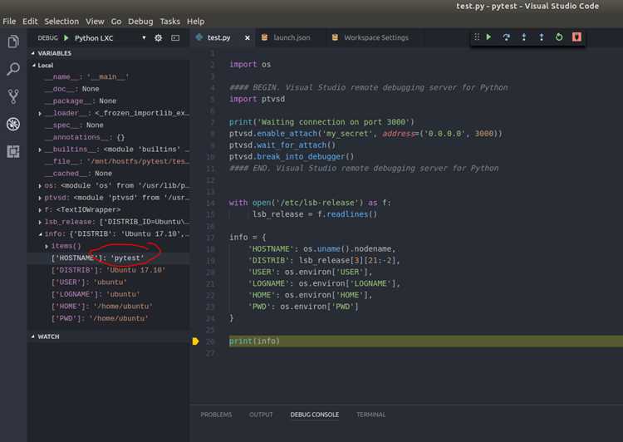Click Continue in the debug toolbar
Image resolution: width=623 pixels, height=442 pixels.
pyautogui.click(x=488, y=37)
